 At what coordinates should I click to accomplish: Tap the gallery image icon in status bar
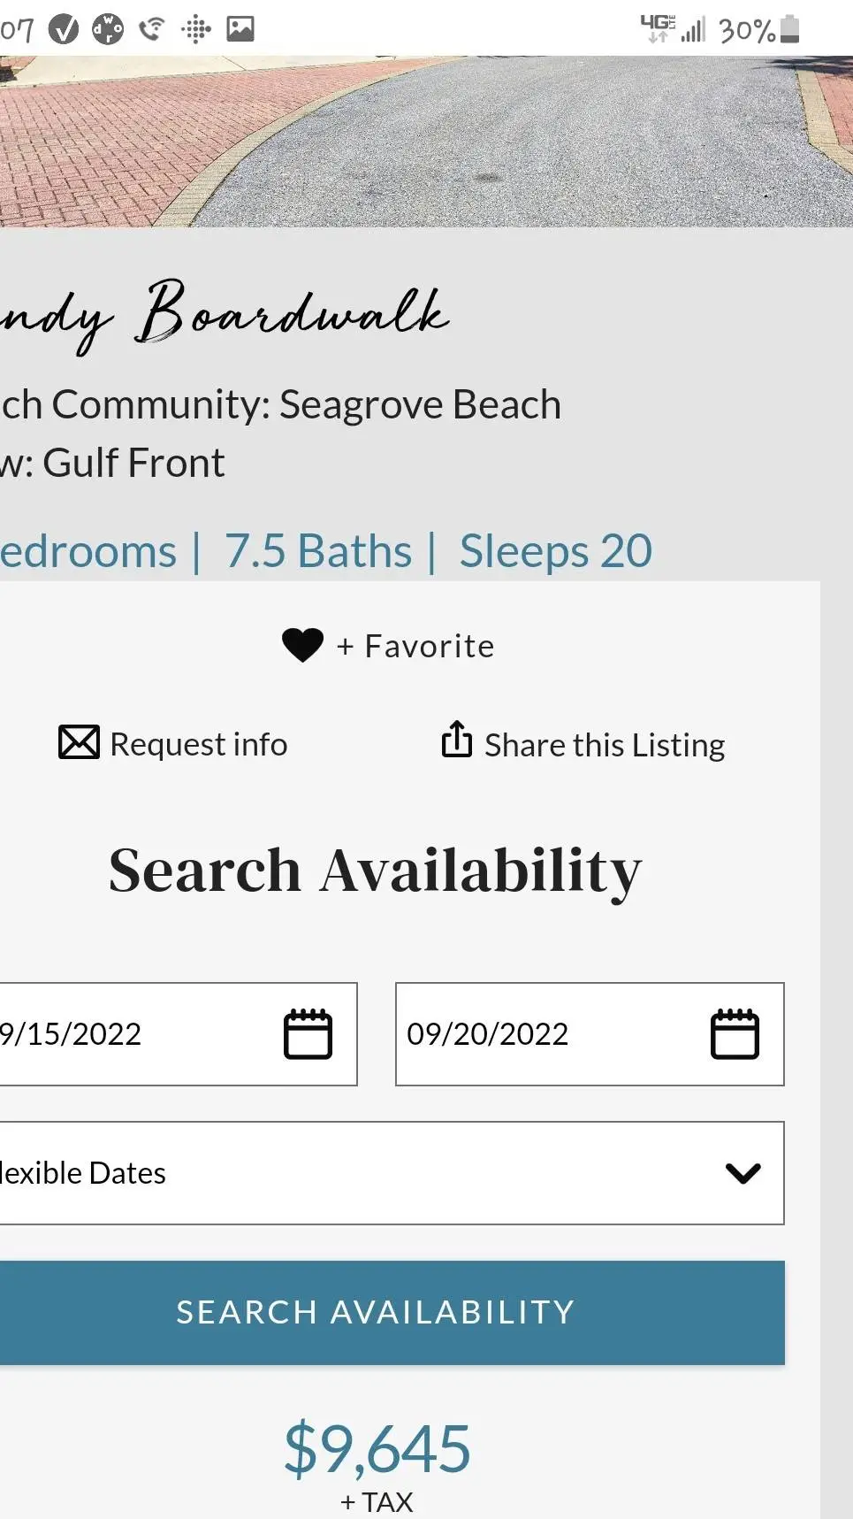point(240,29)
